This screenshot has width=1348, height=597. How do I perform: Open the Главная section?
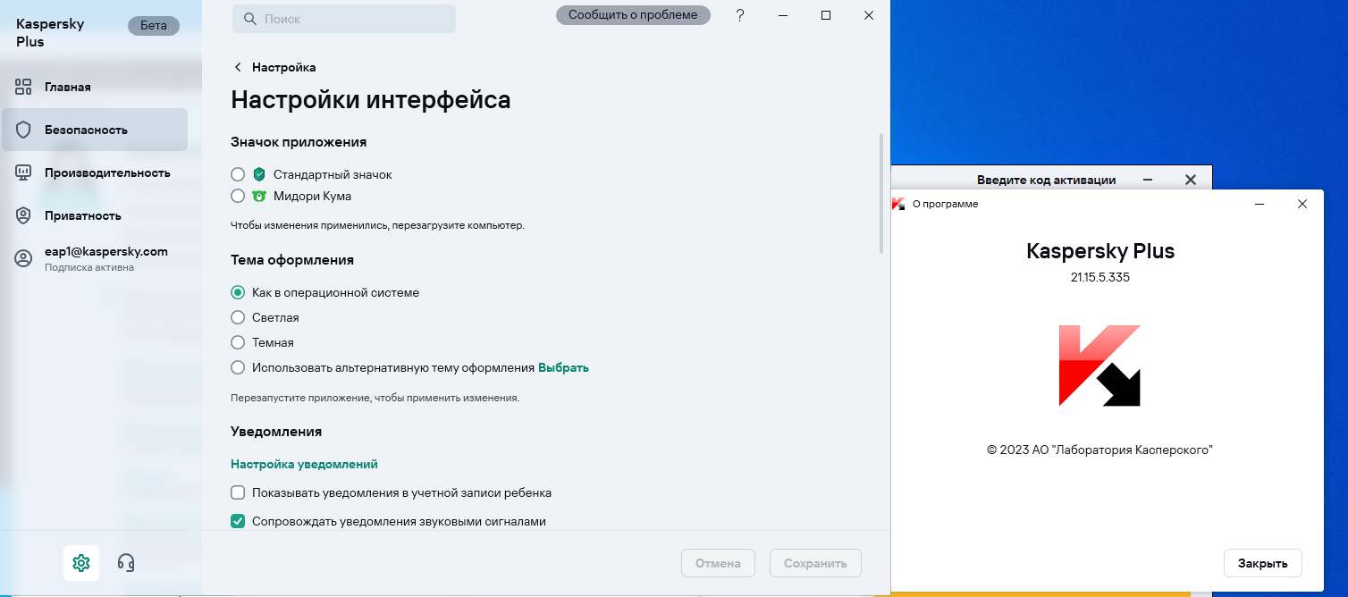[x=95, y=87]
